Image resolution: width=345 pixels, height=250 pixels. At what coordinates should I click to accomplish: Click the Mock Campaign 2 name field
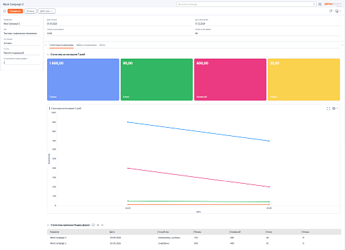click(x=22, y=24)
